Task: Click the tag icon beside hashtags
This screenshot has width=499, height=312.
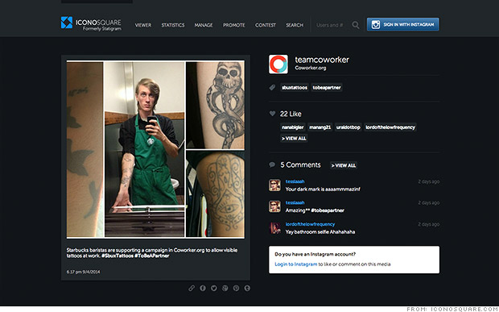Action: pyautogui.click(x=272, y=87)
